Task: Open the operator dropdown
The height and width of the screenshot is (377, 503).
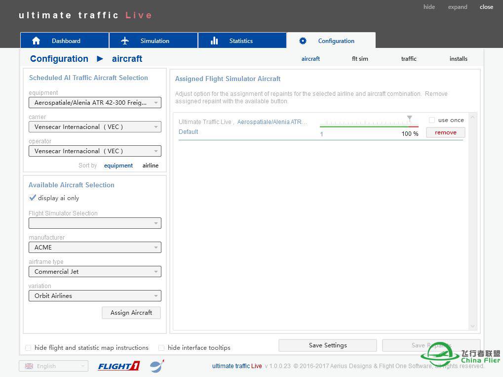Action: pos(95,151)
